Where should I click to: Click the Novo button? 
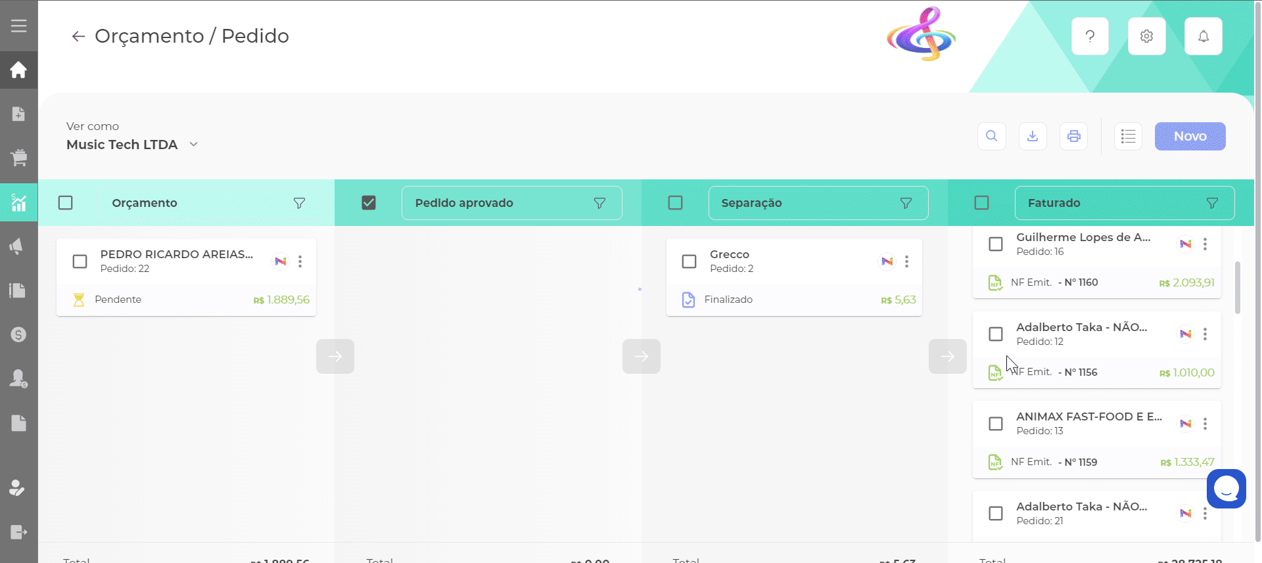pos(1190,136)
